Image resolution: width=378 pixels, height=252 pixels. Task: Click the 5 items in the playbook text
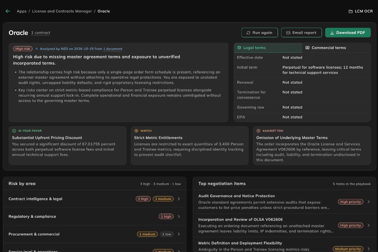[x=352, y=184]
